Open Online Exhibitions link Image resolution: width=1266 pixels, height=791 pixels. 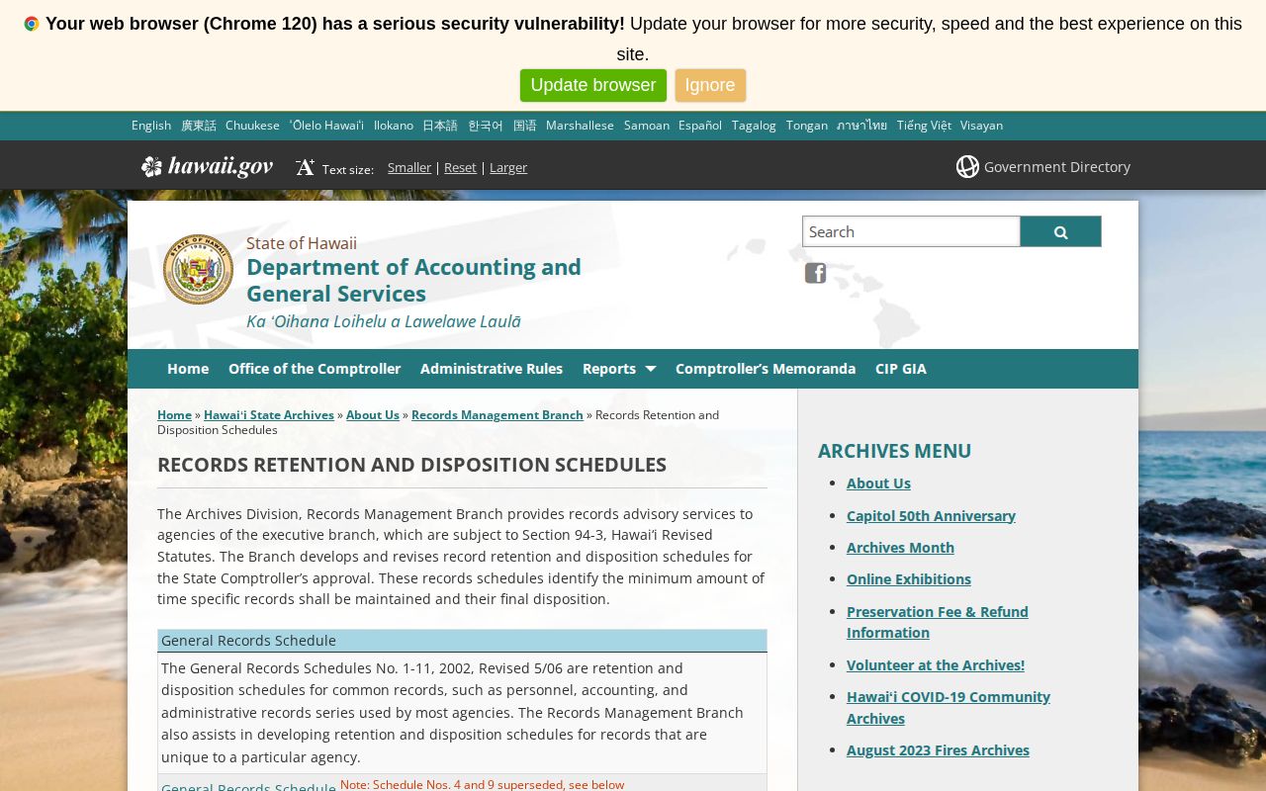pos(909,578)
